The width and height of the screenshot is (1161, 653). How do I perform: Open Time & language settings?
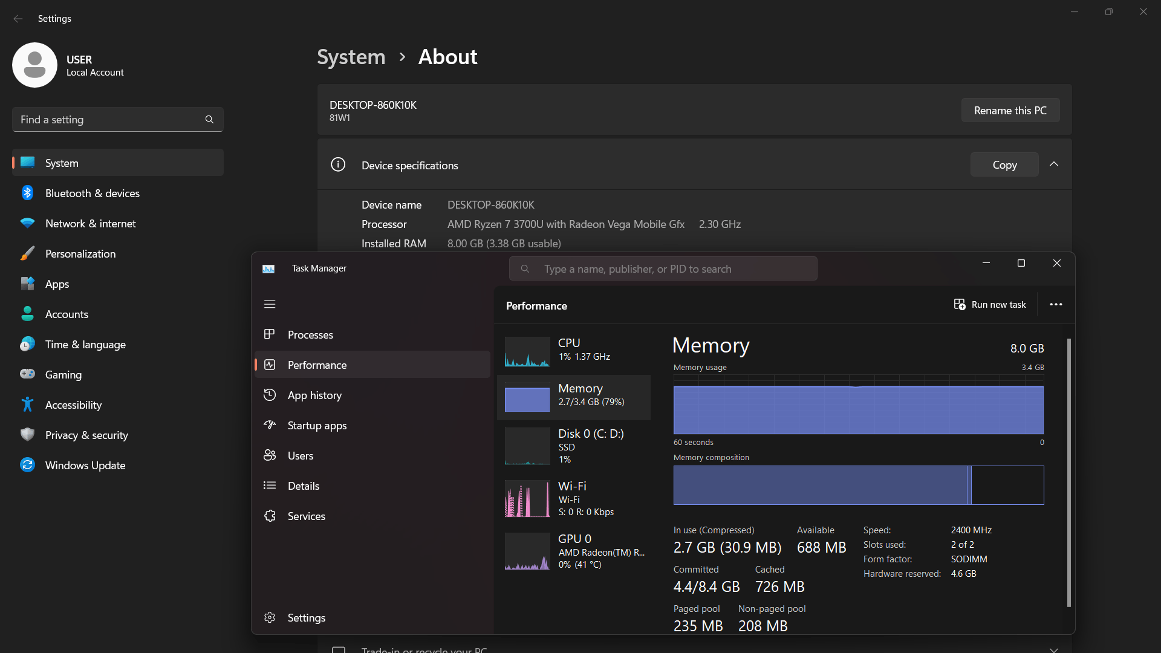tap(118, 344)
